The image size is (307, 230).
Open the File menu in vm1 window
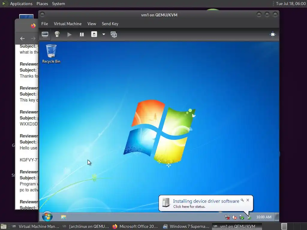(45, 24)
